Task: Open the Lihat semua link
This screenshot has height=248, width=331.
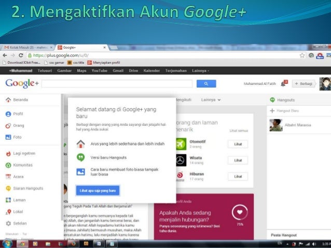Action: click(x=239, y=131)
